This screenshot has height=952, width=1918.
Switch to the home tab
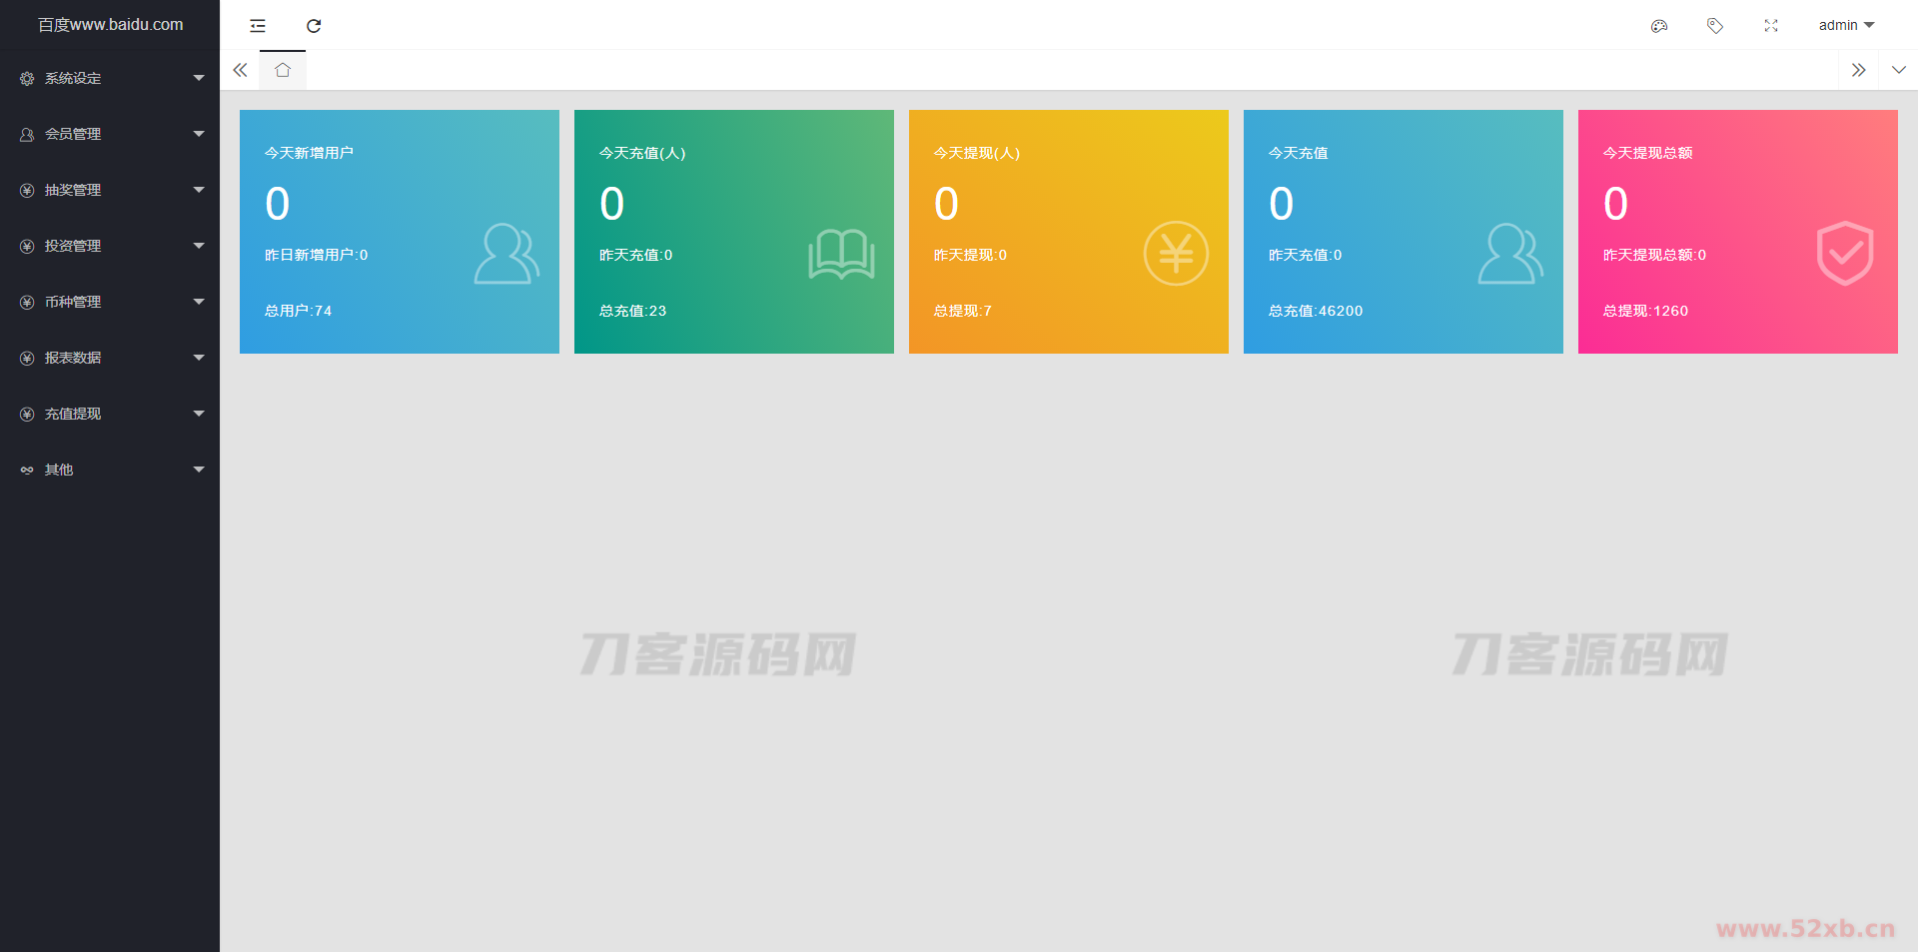282,70
